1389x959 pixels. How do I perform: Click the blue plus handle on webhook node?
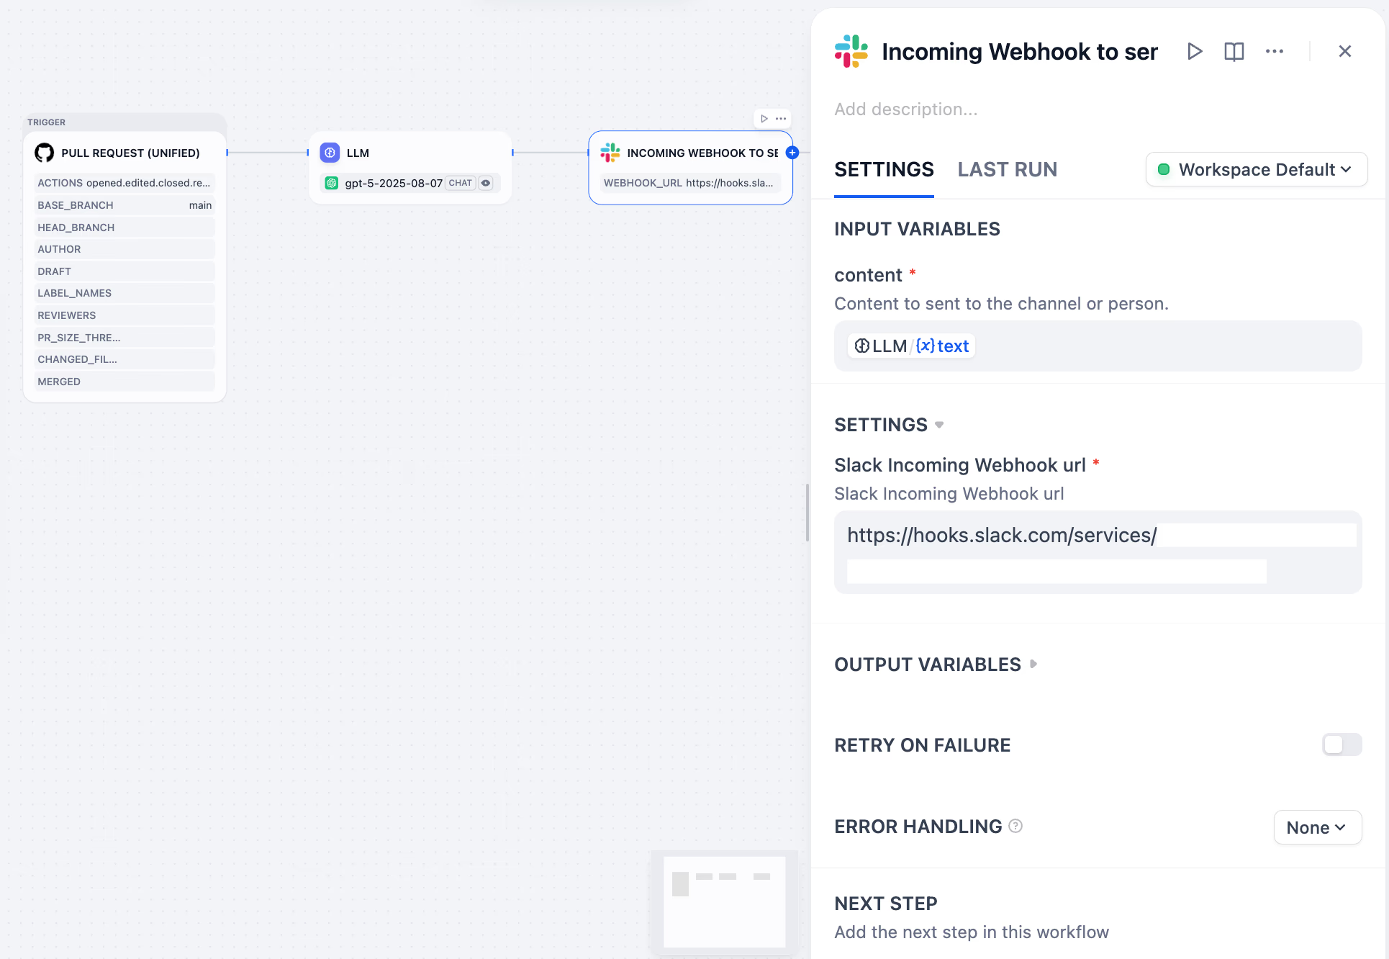[792, 153]
